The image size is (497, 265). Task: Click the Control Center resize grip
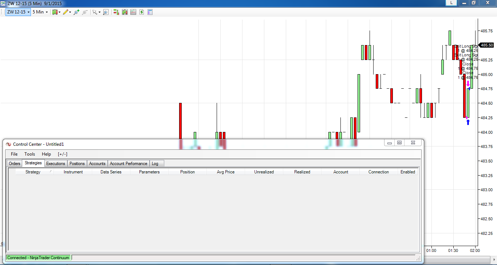pos(419,258)
